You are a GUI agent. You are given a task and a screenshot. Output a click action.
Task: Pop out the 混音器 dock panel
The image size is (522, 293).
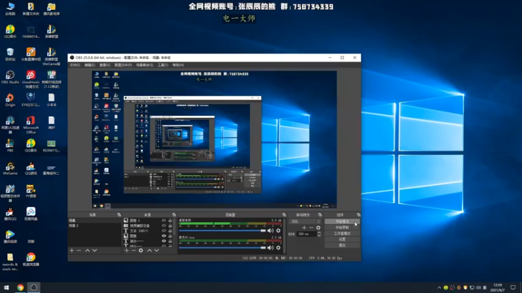(x=284, y=215)
